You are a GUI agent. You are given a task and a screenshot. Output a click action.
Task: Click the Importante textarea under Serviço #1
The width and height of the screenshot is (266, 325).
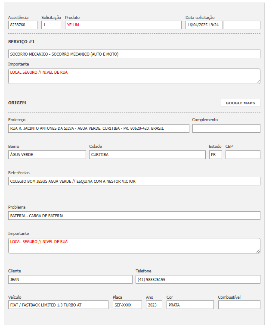point(134,76)
